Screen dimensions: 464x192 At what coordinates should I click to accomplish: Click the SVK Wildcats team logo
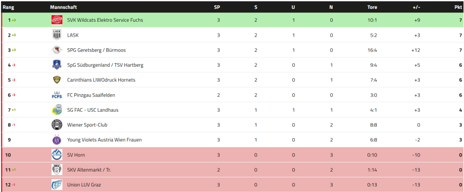click(57, 20)
